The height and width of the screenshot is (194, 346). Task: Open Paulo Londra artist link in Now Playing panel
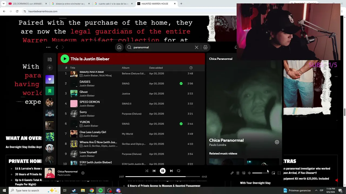[x=218, y=145]
